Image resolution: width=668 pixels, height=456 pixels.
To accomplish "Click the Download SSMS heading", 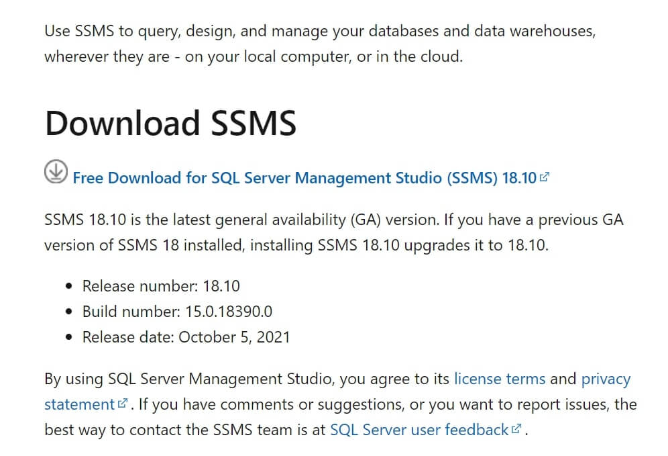I will [x=170, y=124].
